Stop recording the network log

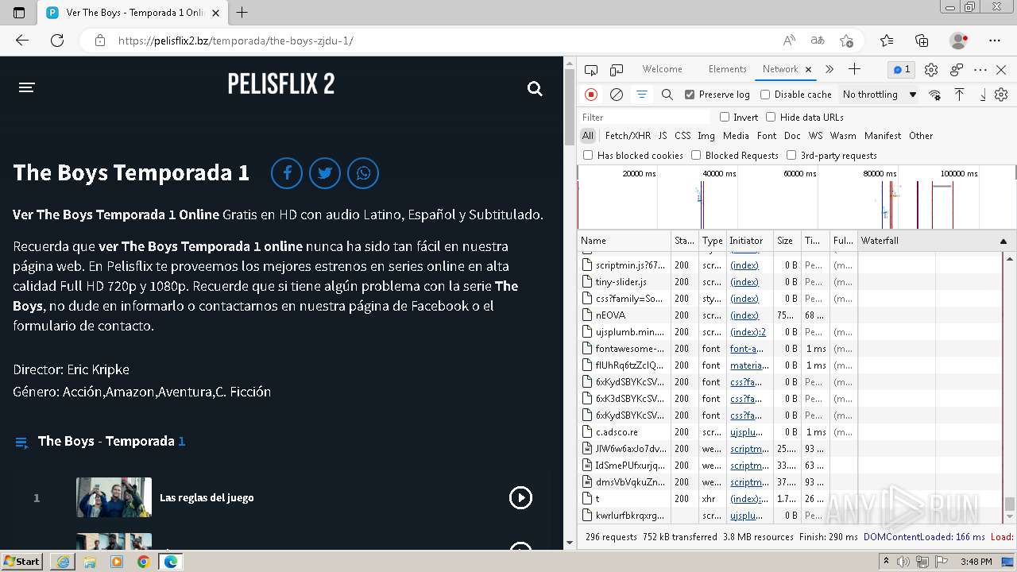(x=591, y=95)
